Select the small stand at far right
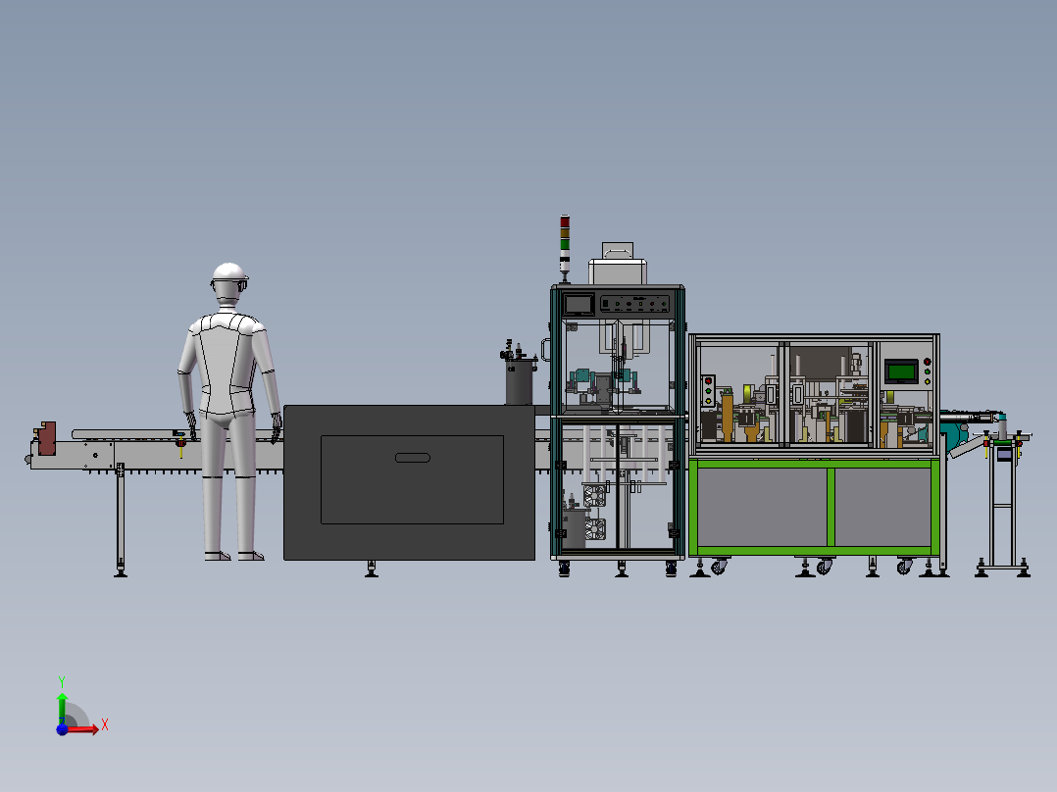This screenshot has height=792, width=1057. [1003, 506]
